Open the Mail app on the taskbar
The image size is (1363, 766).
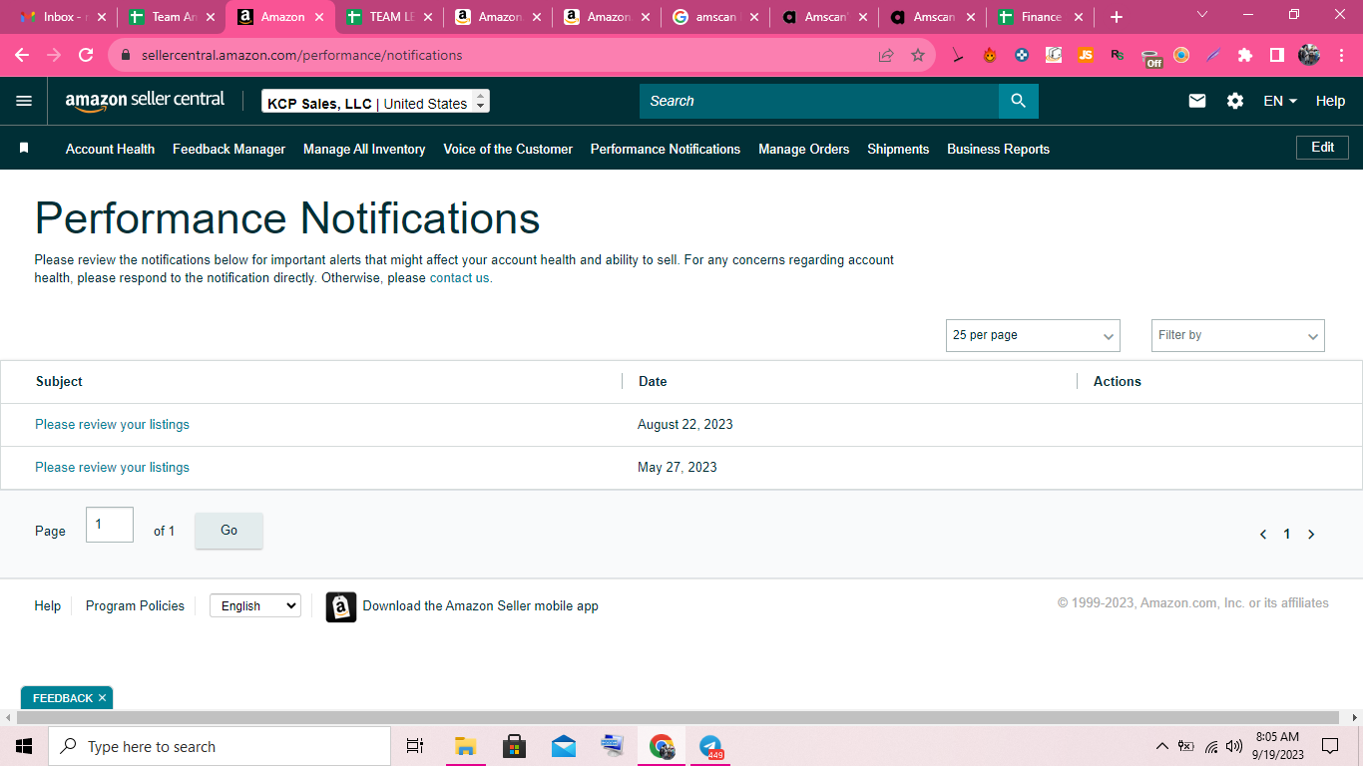pyautogui.click(x=563, y=746)
